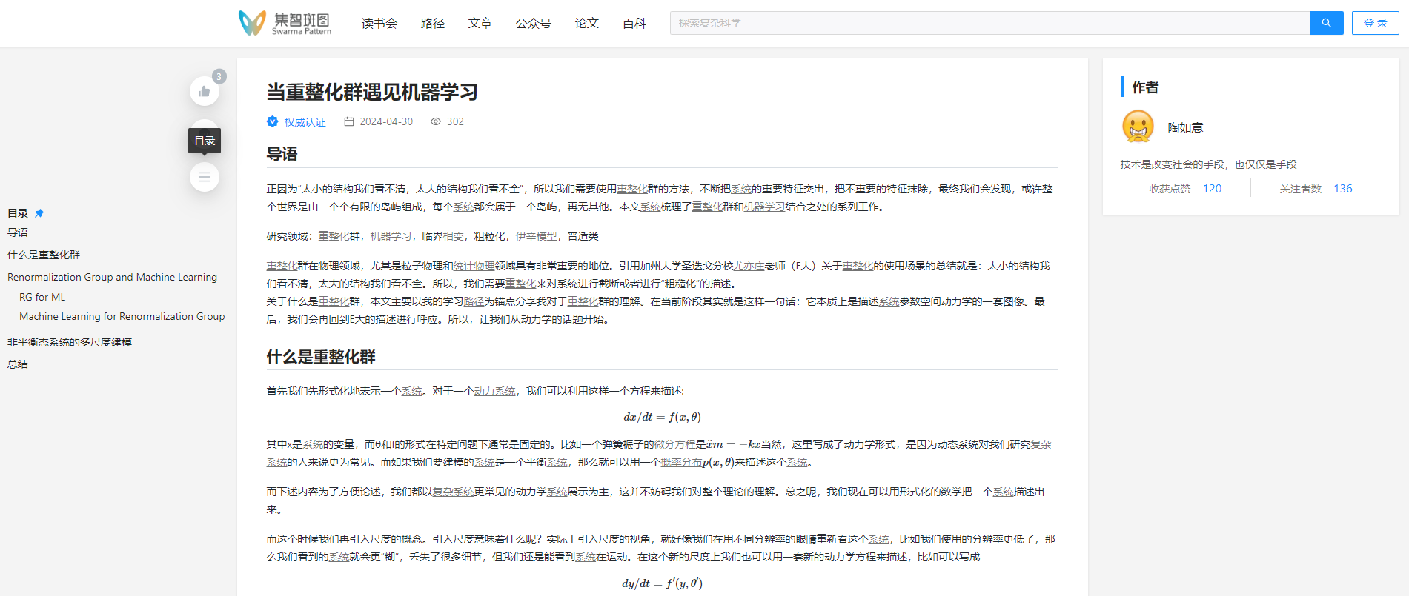Open the 论文 navigation item
The height and width of the screenshot is (596, 1409).
coord(586,24)
